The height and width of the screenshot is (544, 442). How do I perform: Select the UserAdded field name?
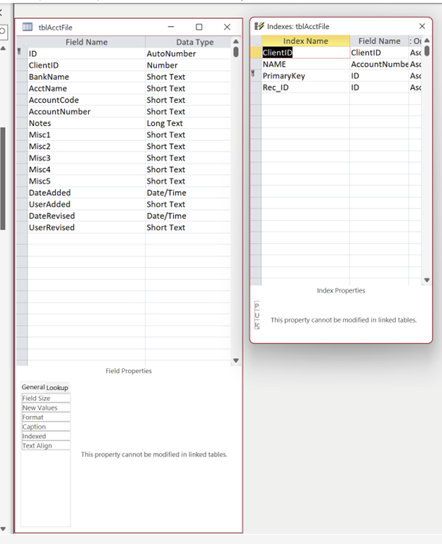[86, 204]
